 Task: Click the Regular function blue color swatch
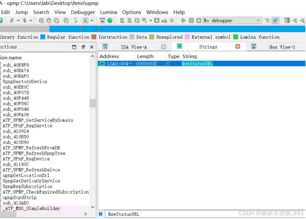coord(43,37)
